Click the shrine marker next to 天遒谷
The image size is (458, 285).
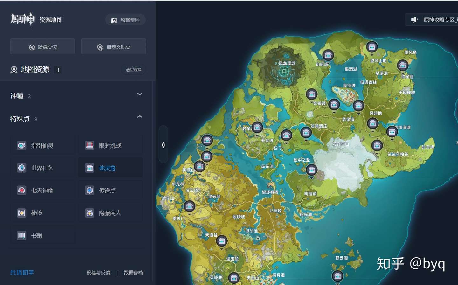(x=222, y=241)
